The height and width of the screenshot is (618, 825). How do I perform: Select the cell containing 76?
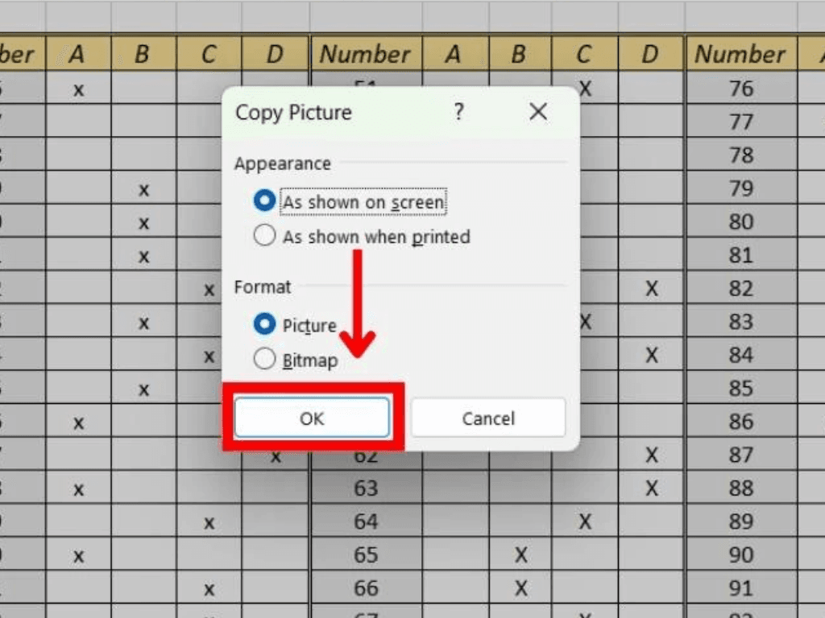click(x=740, y=88)
